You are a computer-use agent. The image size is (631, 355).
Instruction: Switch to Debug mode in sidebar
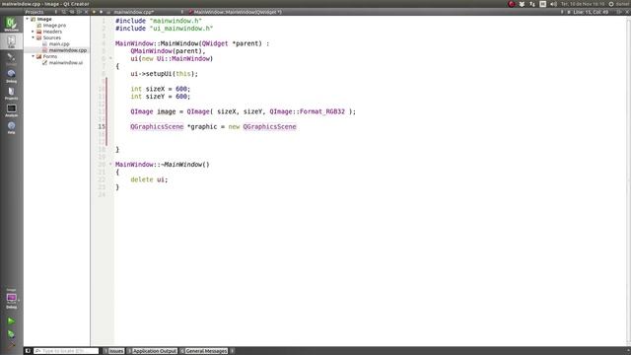[x=11, y=76]
